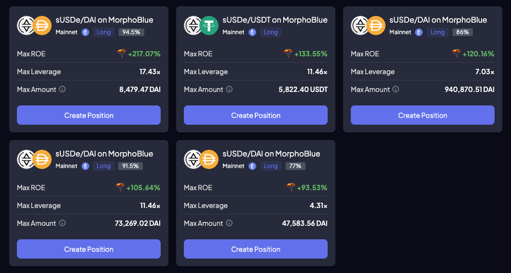The height and width of the screenshot is (273, 511).
Task: Click the info icon beside Max Amount 5,822.40 USDT
Action: pos(229,90)
